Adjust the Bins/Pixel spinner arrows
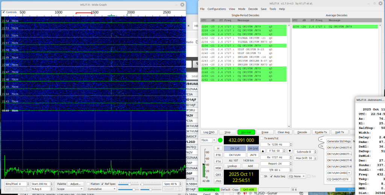 28,184
